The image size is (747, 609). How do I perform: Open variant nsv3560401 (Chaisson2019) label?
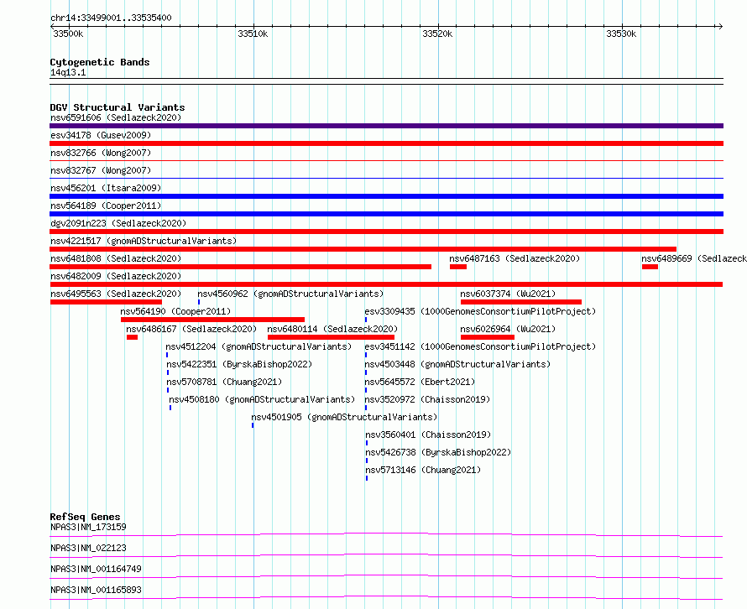(428, 435)
